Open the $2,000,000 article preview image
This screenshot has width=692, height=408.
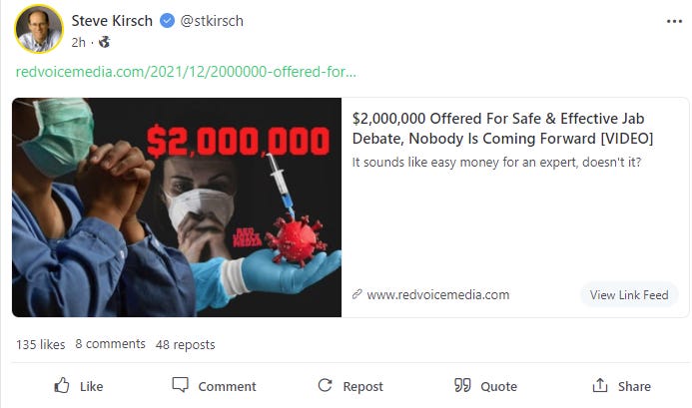177,207
